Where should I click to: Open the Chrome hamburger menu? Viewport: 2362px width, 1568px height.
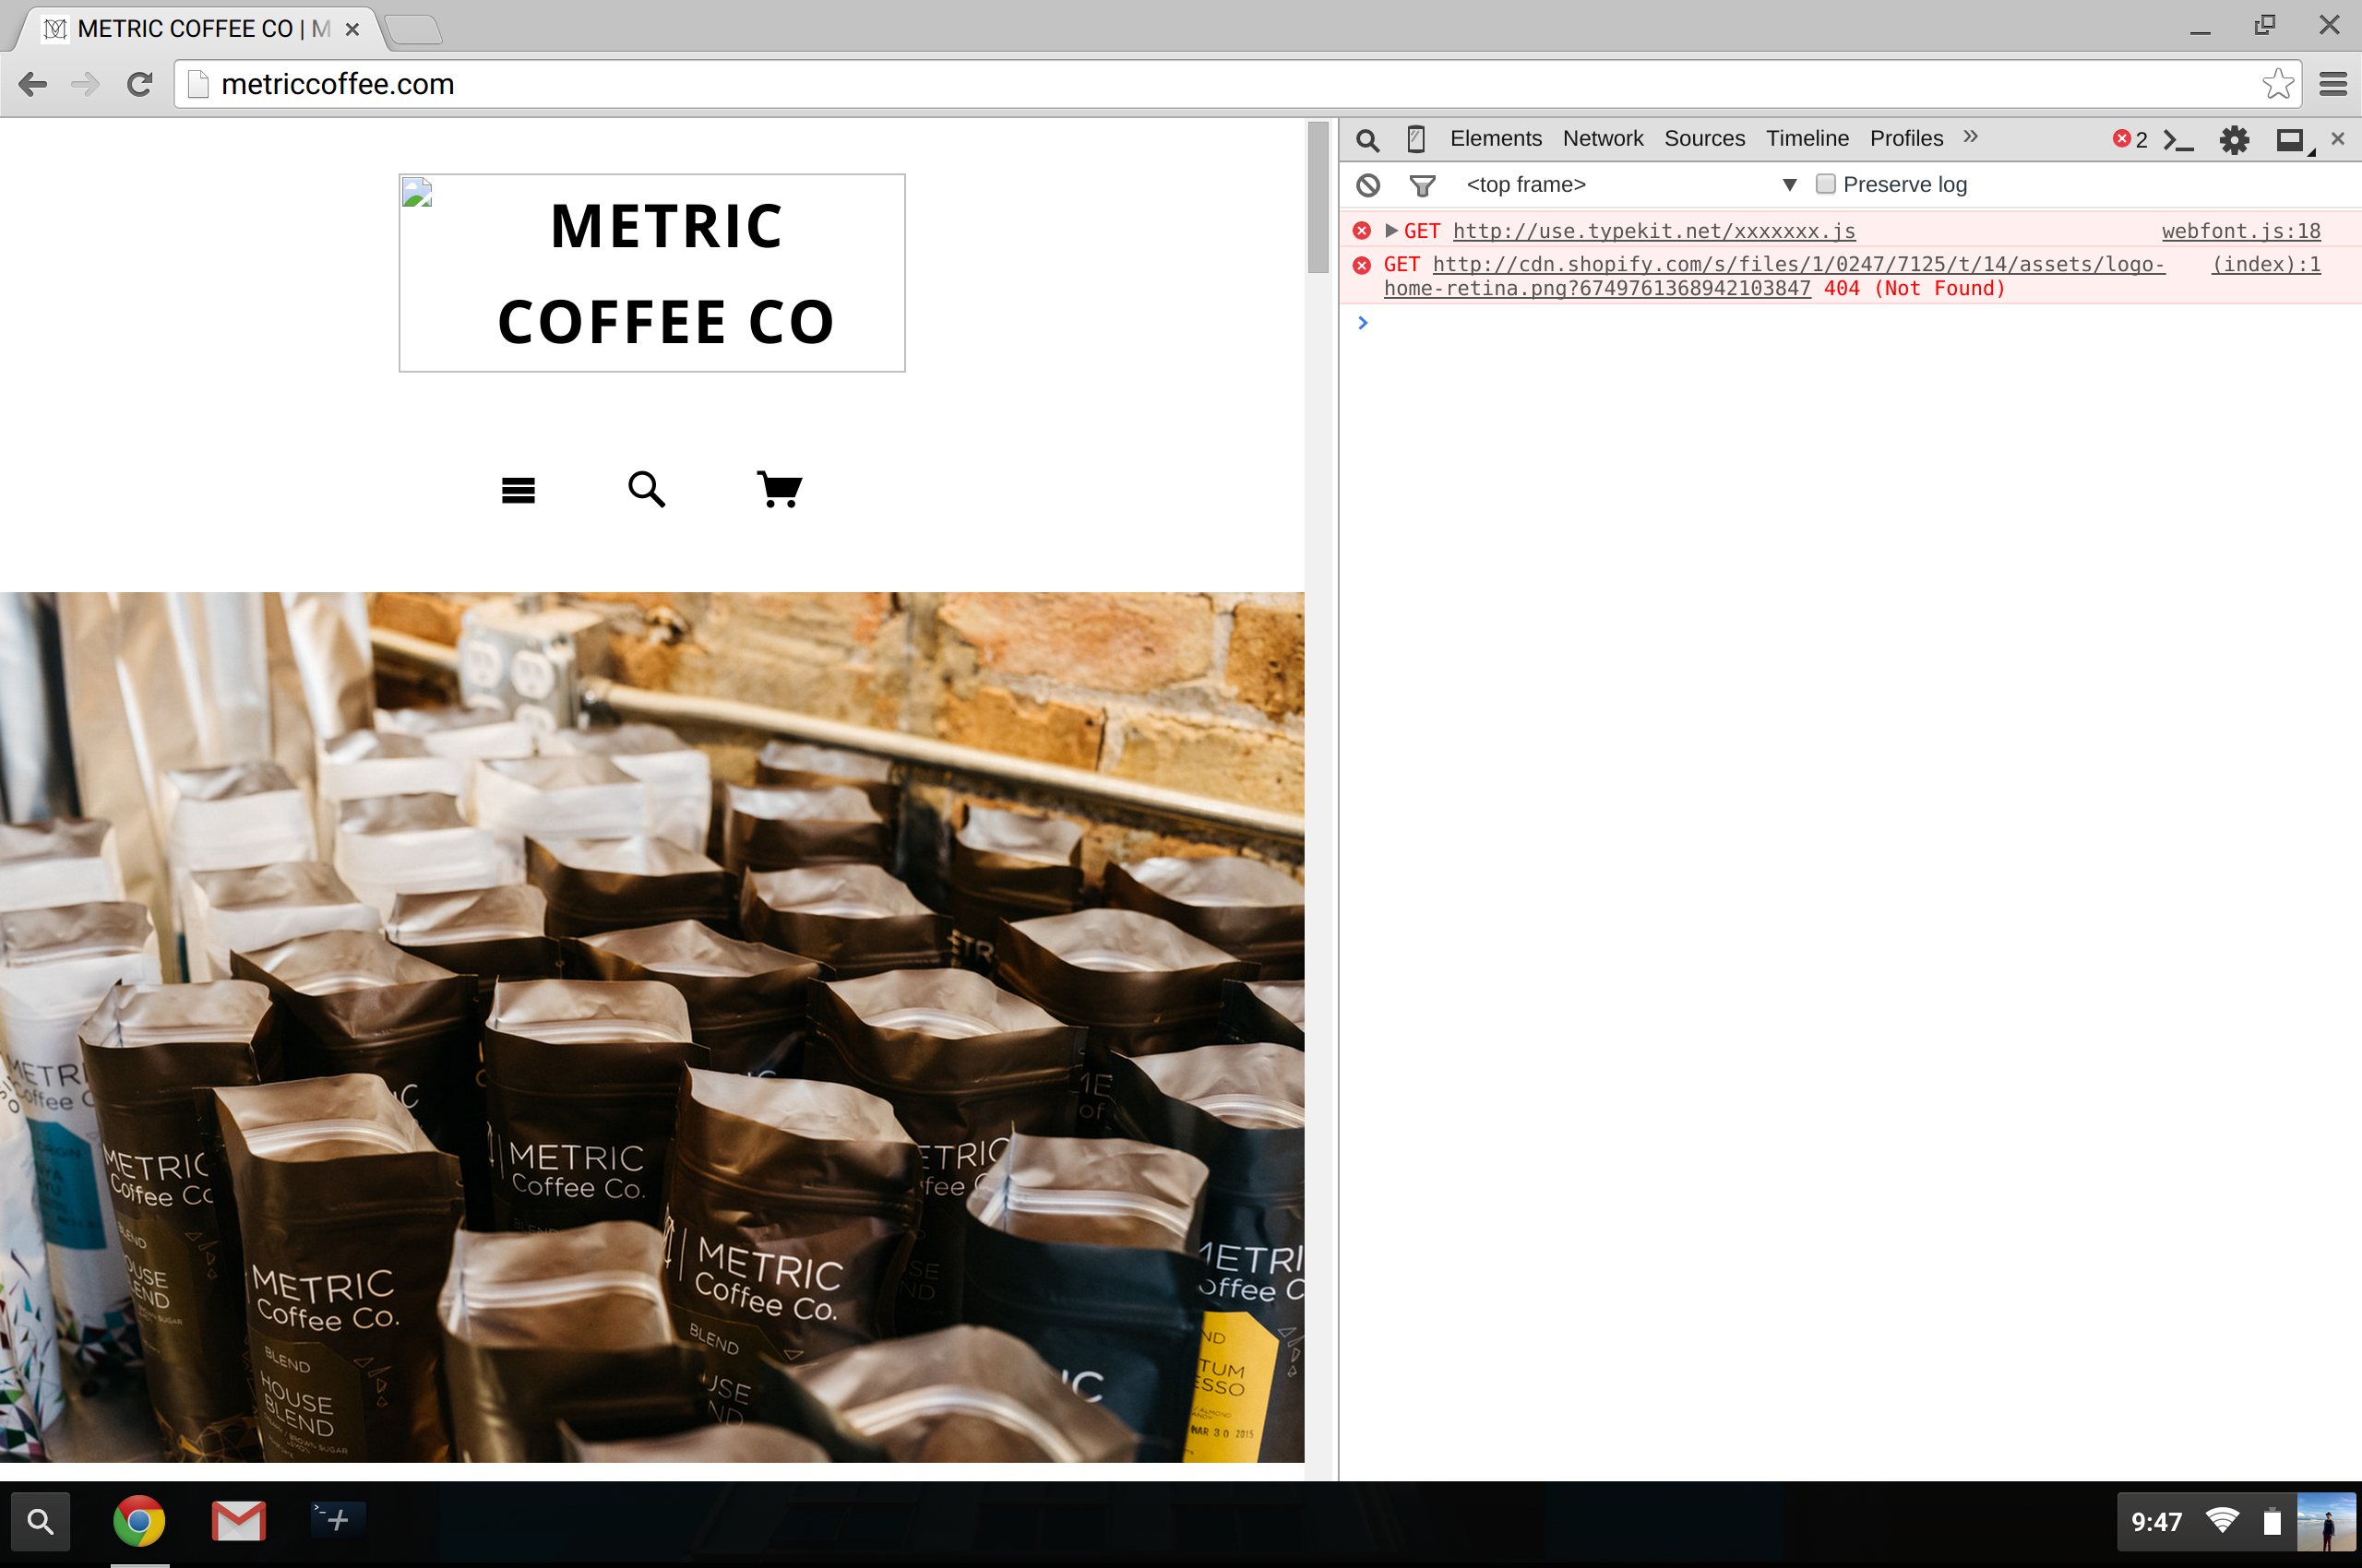coord(2333,84)
